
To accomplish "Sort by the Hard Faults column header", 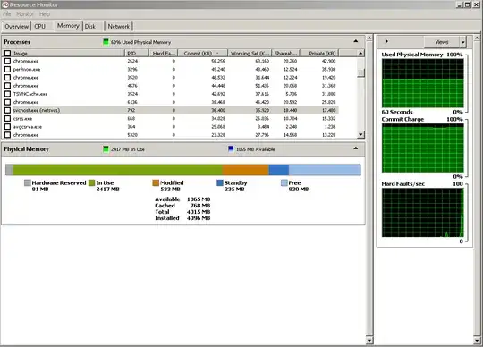I will tap(164, 53).
